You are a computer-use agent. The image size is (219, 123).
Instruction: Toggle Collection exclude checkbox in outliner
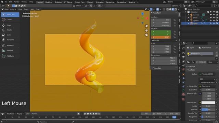[208, 12]
